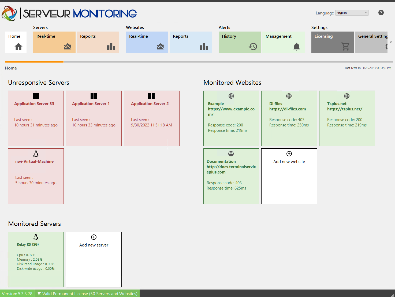Click the Version 5.3.3.28 status entry
395x297 pixels.
tap(17, 294)
